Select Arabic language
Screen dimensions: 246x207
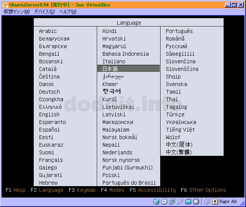pos(48,31)
